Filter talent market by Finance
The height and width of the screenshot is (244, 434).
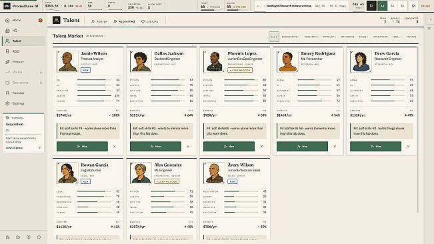pyautogui.click(x=411, y=37)
